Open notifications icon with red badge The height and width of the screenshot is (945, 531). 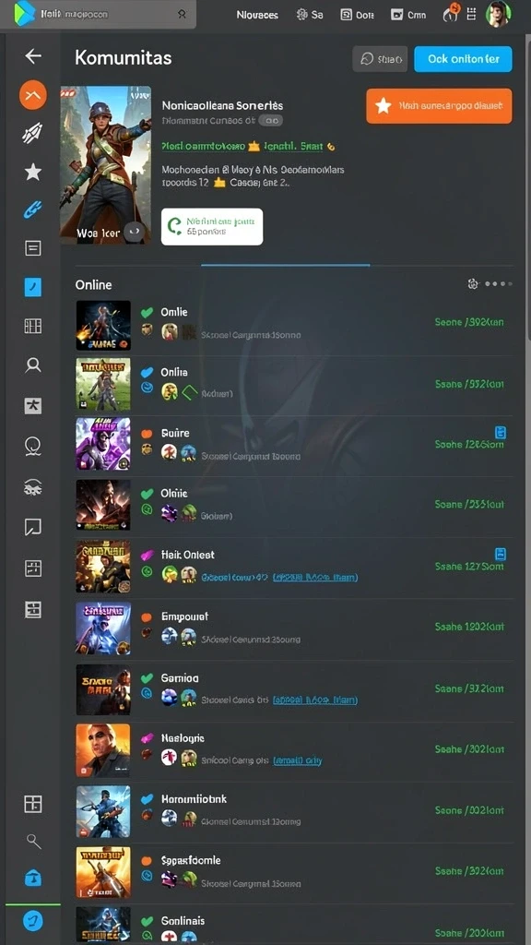coord(448,13)
